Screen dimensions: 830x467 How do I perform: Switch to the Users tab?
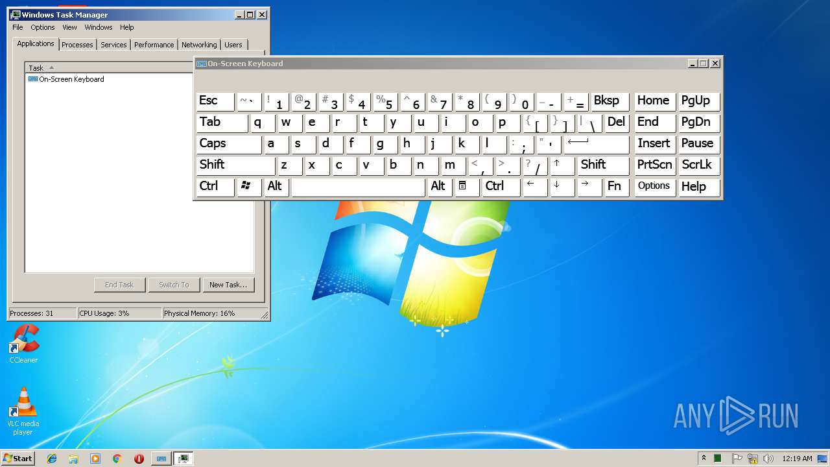[x=233, y=45]
